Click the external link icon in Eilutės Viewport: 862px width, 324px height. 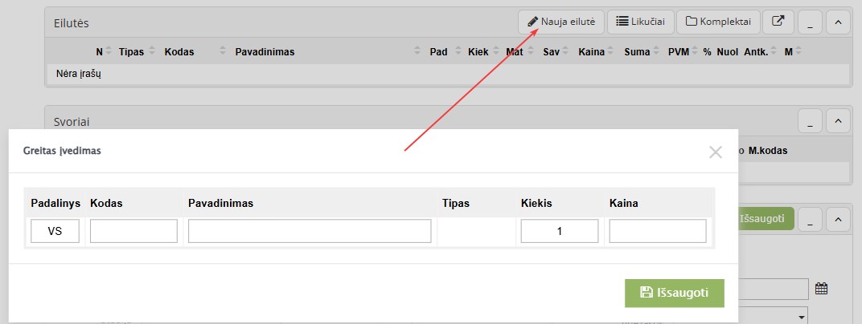point(778,22)
